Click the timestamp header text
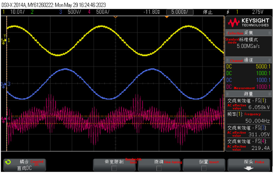274x173 pixels. [x=54, y=5]
